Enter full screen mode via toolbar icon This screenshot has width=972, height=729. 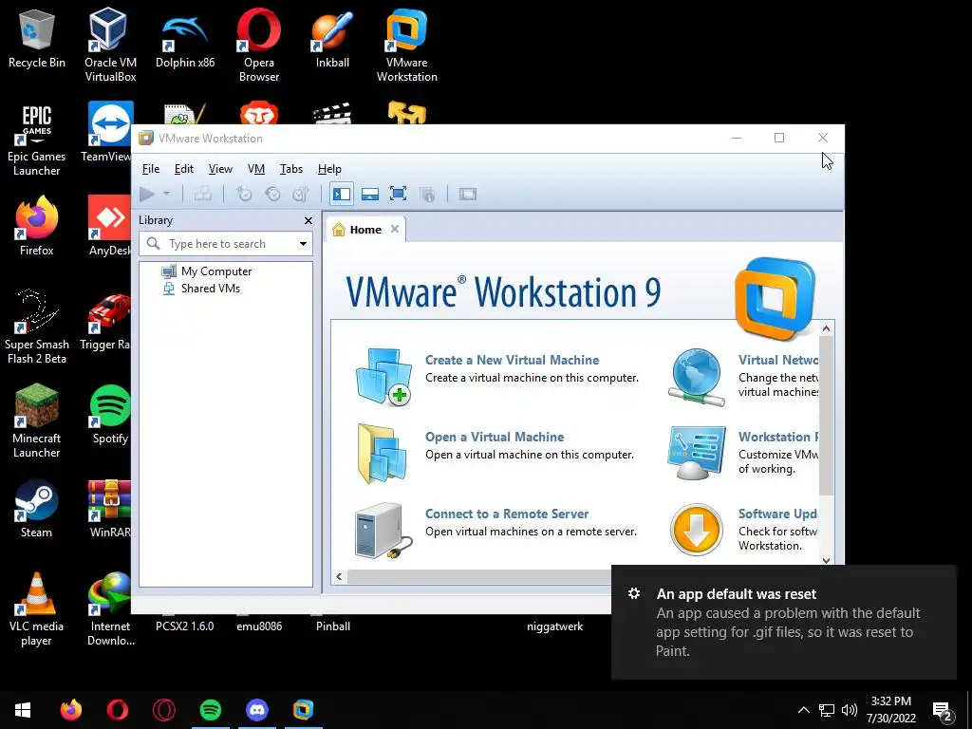[x=399, y=194]
